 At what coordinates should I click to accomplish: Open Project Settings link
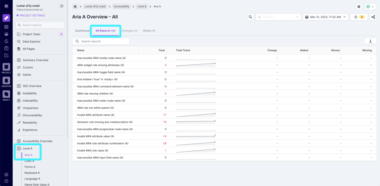coord(30,16)
